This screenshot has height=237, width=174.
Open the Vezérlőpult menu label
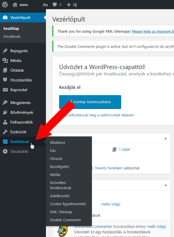click(x=20, y=17)
